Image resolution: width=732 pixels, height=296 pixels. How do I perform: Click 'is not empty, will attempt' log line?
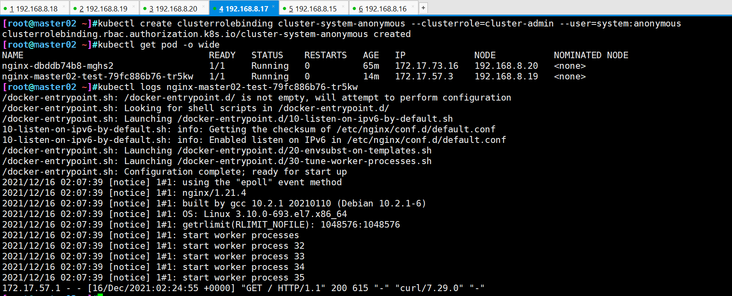point(257,98)
